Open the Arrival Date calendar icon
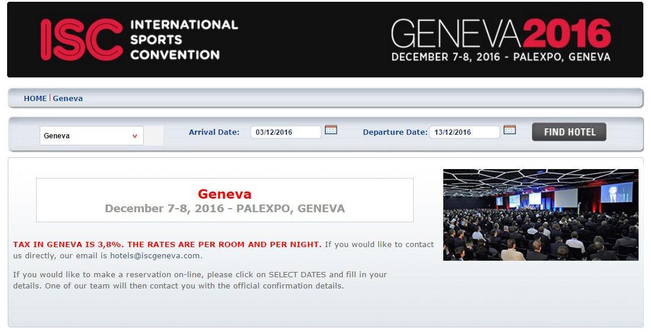 [x=331, y=130]
